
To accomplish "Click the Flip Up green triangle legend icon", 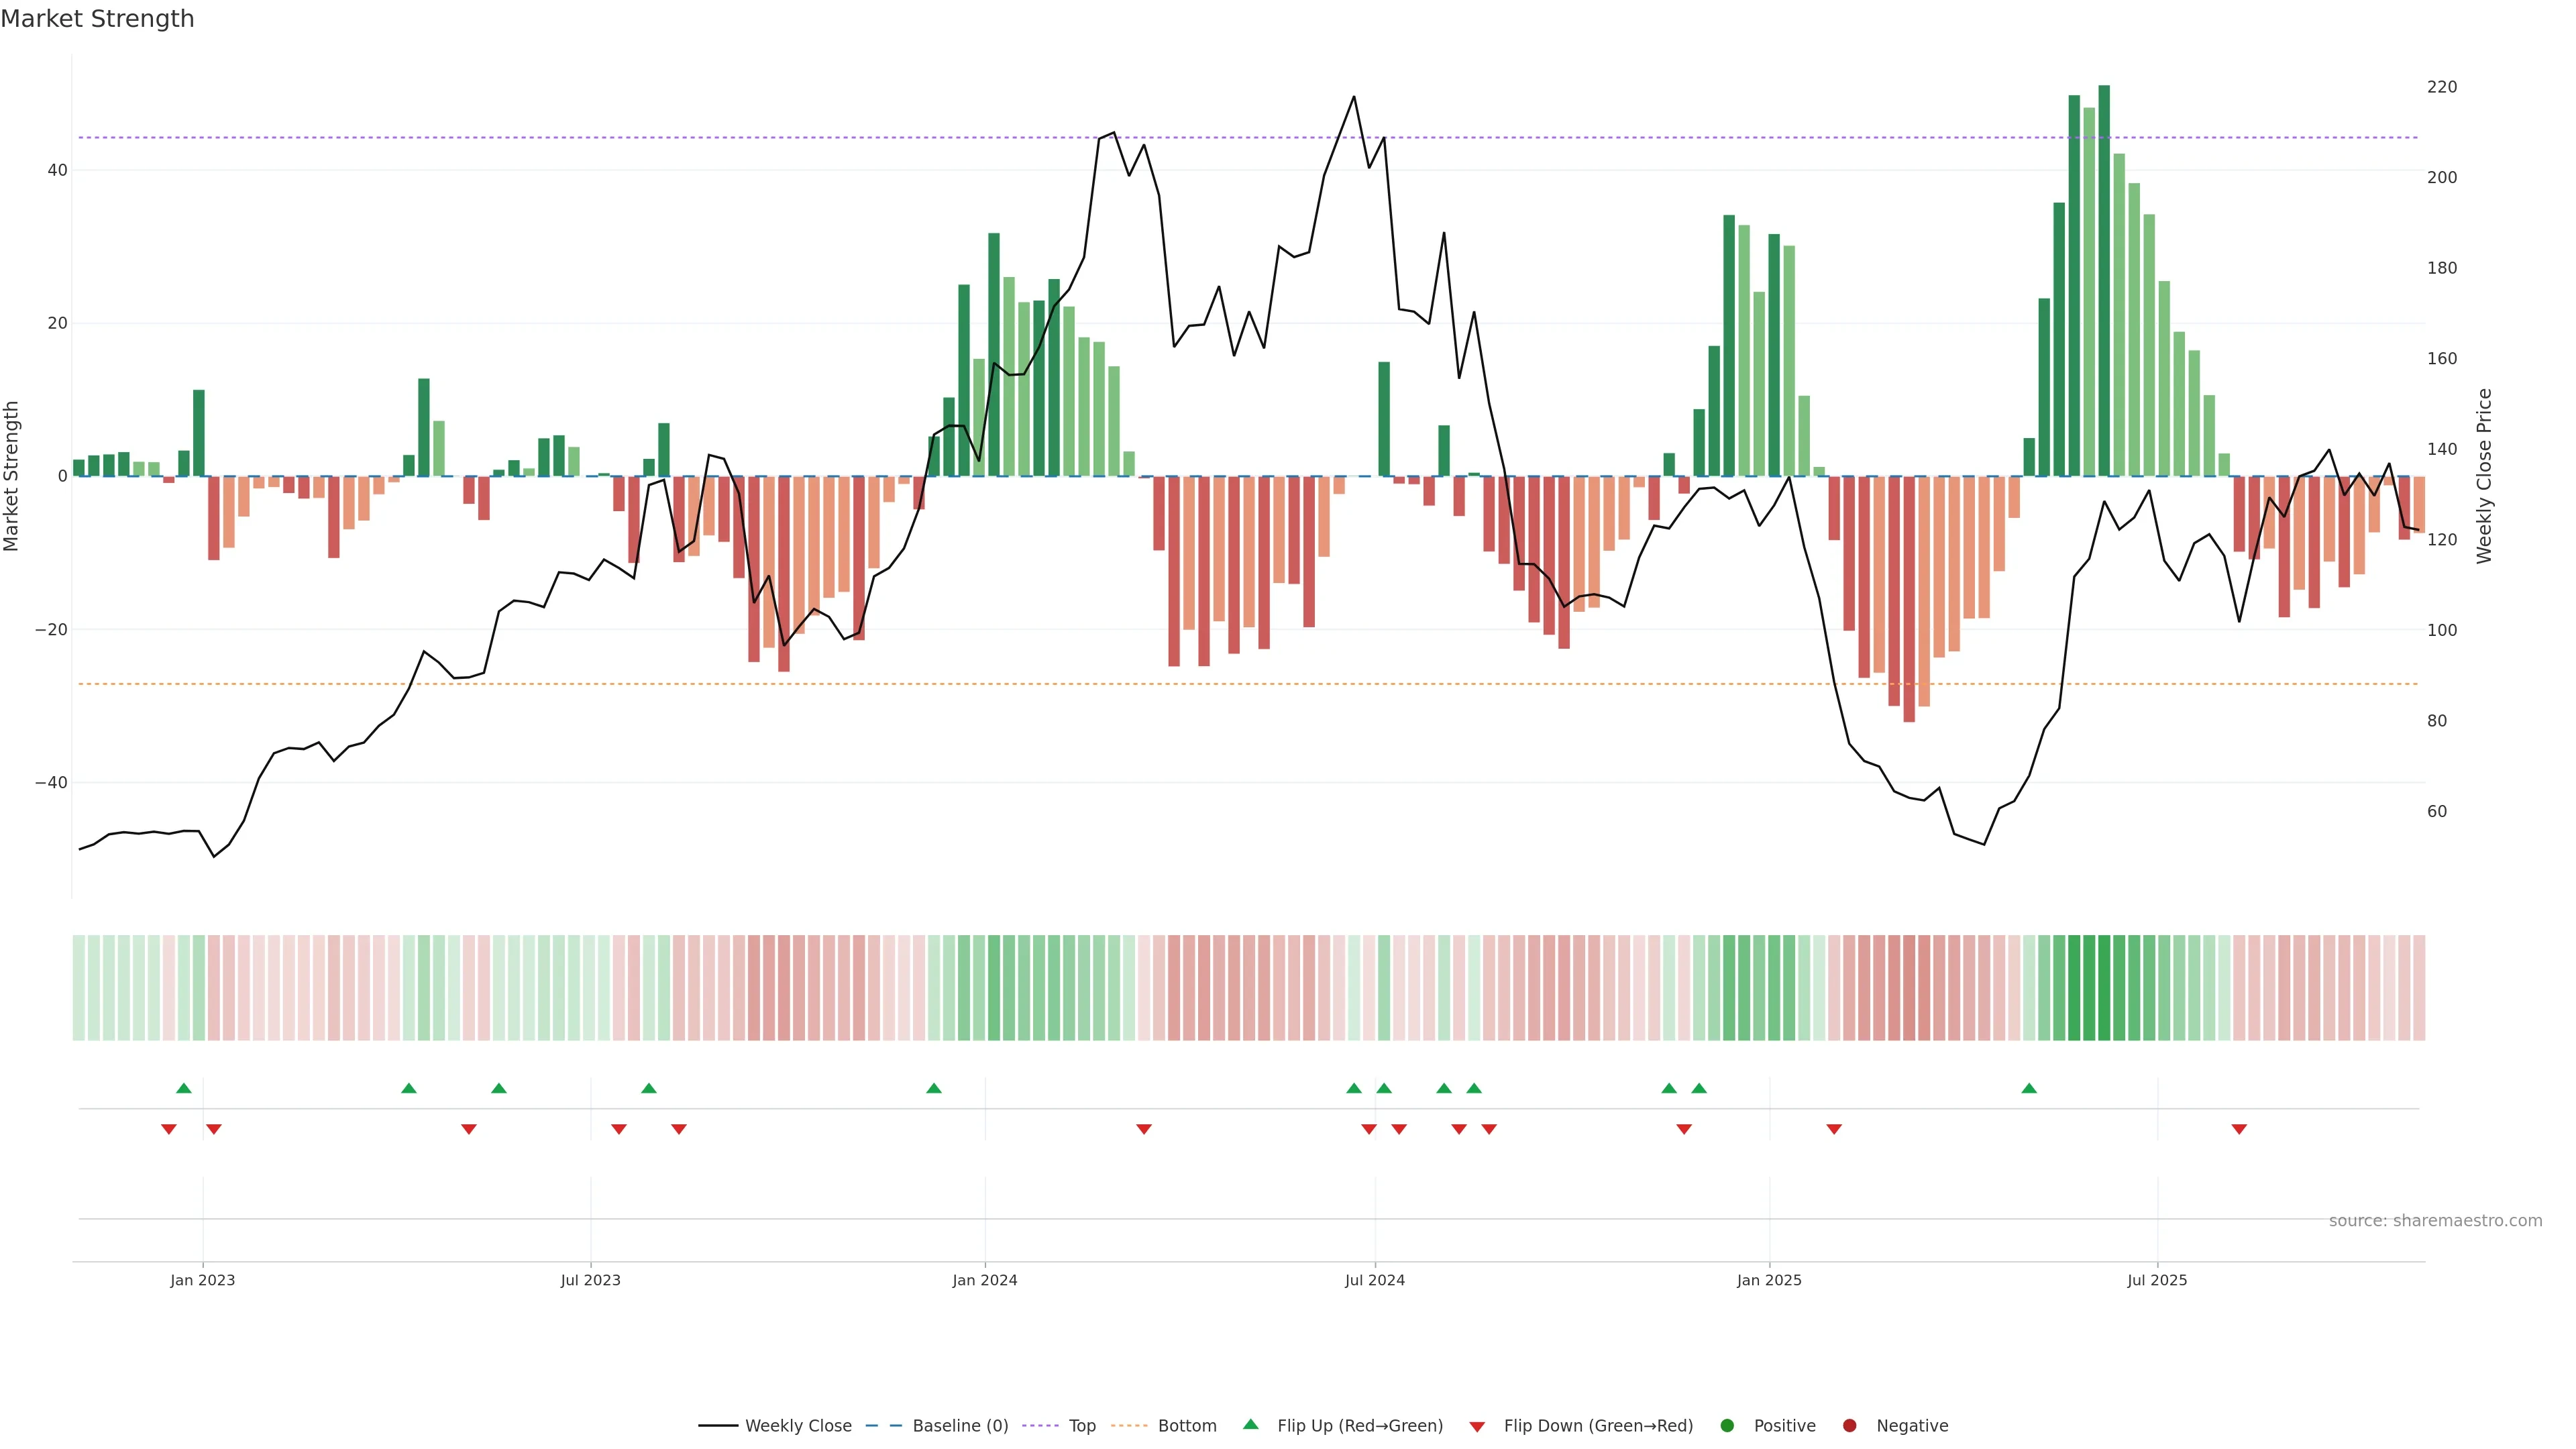I will coord(1250,1424).
